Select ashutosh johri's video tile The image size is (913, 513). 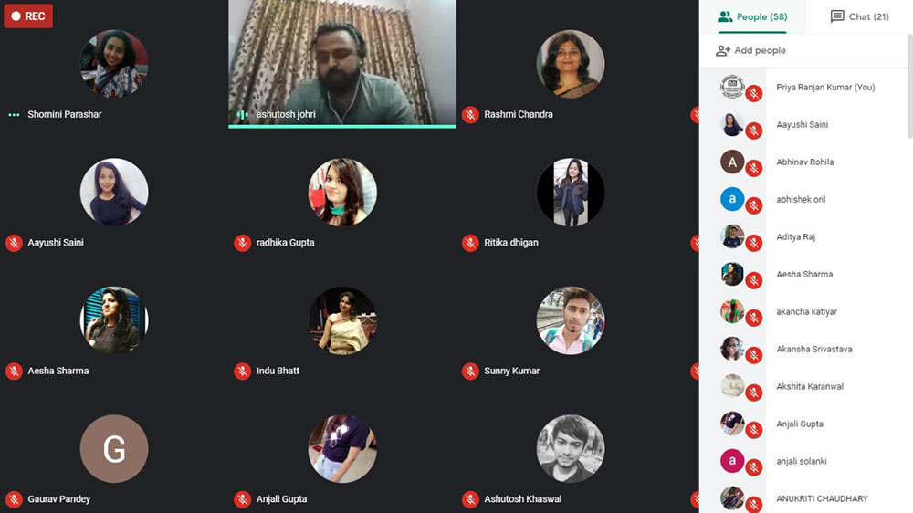tap(342, 64)
